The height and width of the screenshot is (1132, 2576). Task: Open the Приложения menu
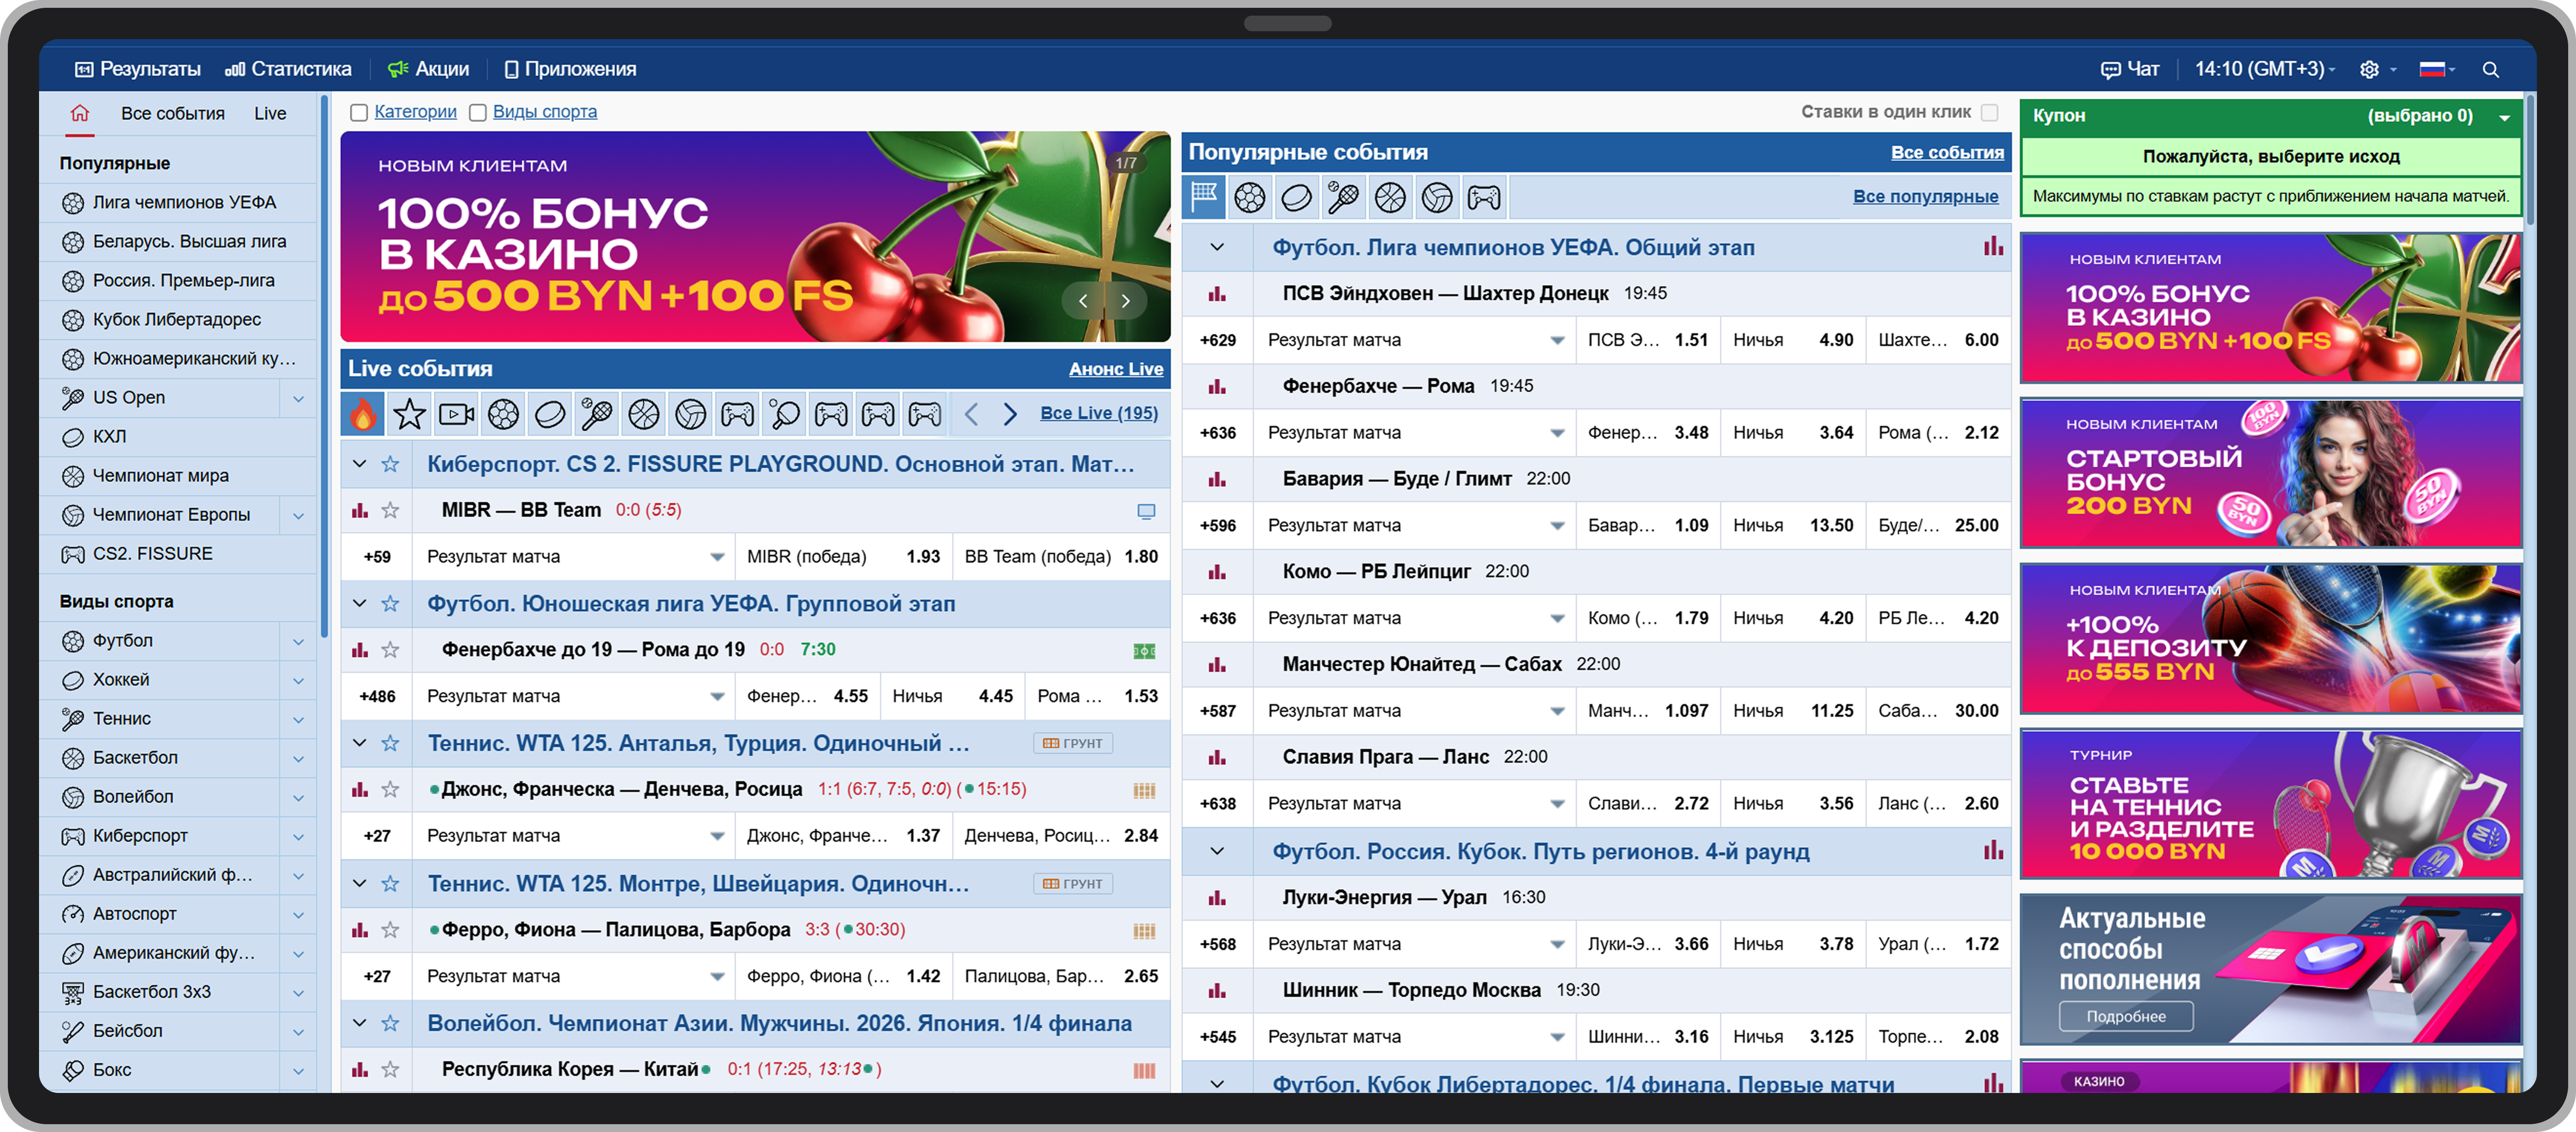coord(570,69)
